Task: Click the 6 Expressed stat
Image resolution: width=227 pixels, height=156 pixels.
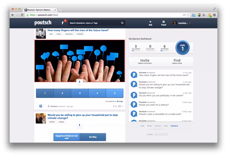Action: click(164, 48)
